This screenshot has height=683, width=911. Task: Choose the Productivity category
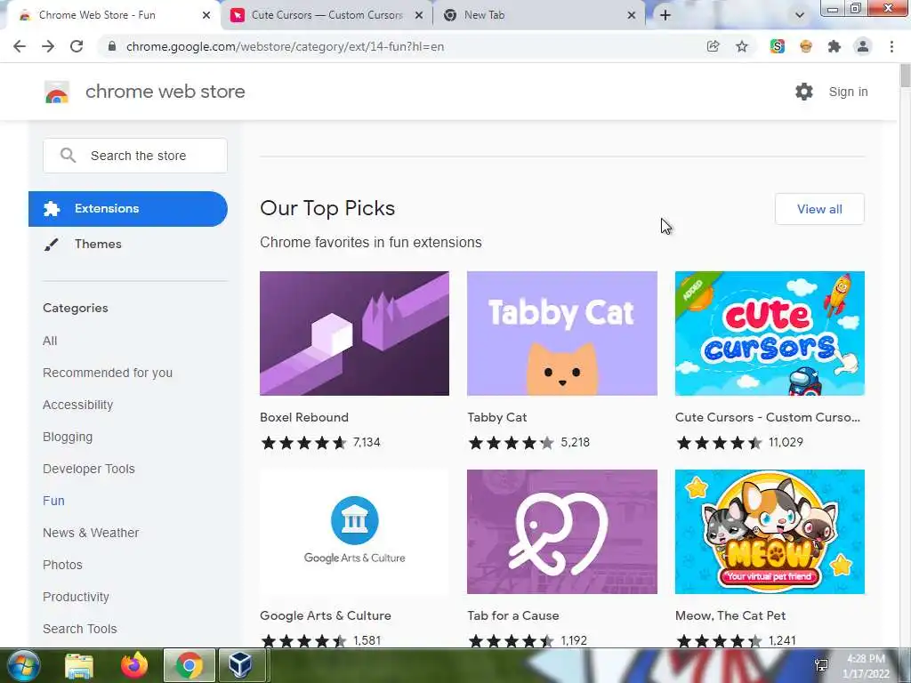pos(77,597)
